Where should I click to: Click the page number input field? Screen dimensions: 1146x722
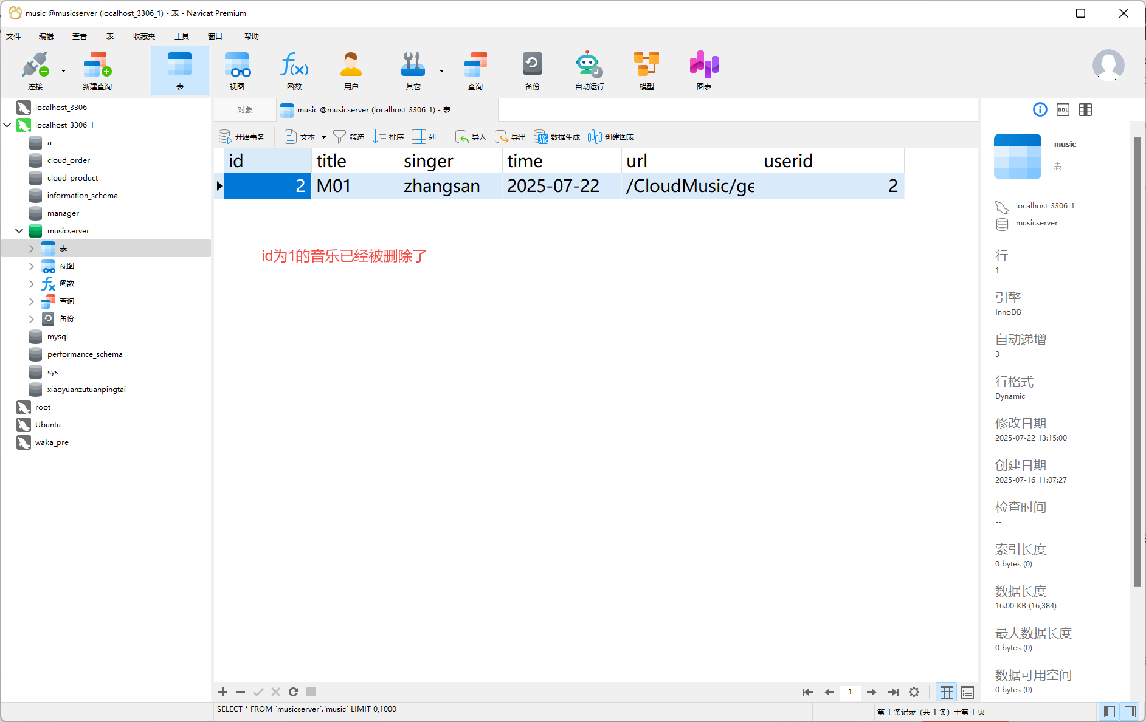850,692
